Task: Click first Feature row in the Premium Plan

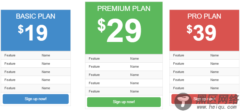Action: point(124,59)
